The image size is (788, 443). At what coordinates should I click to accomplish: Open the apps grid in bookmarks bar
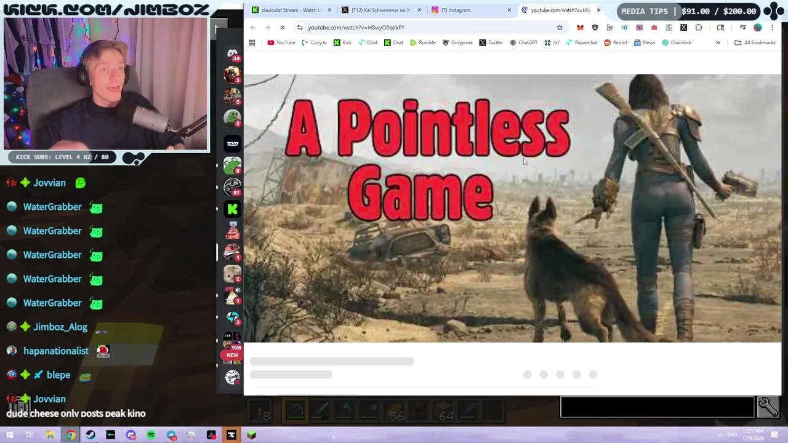click(252, 42)
